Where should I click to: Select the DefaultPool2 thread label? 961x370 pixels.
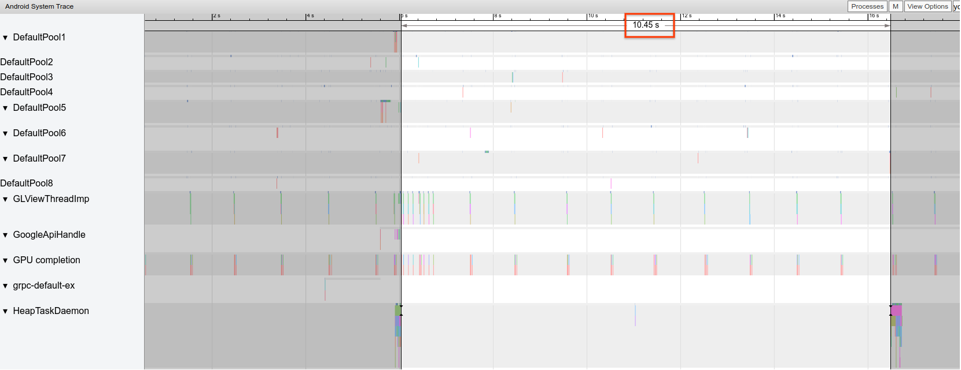pyautogui.click(x=27, y=62)
